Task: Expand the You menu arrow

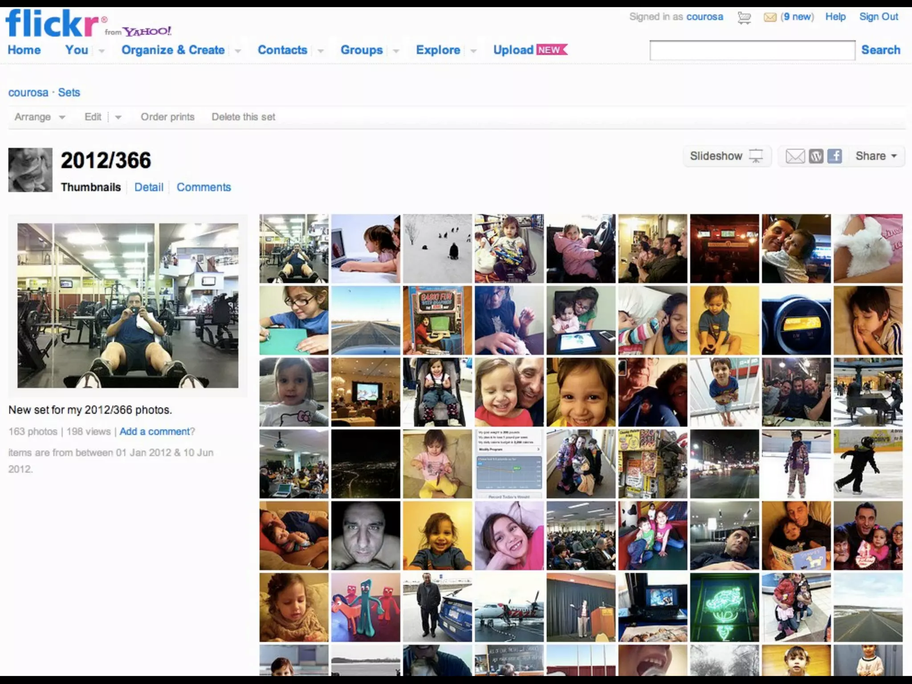Action: 102,51
